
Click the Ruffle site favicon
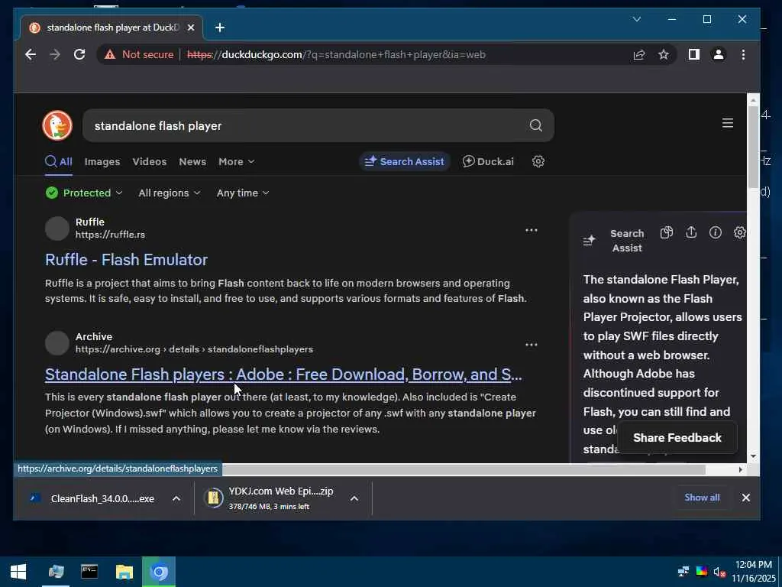click(x=57, y=229)
